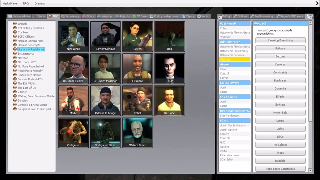Click the monkey icon beside Call of Duty Nextbots
Image resolution: width=320 pixels, height=180 pixels.
(x=15, y=28)
